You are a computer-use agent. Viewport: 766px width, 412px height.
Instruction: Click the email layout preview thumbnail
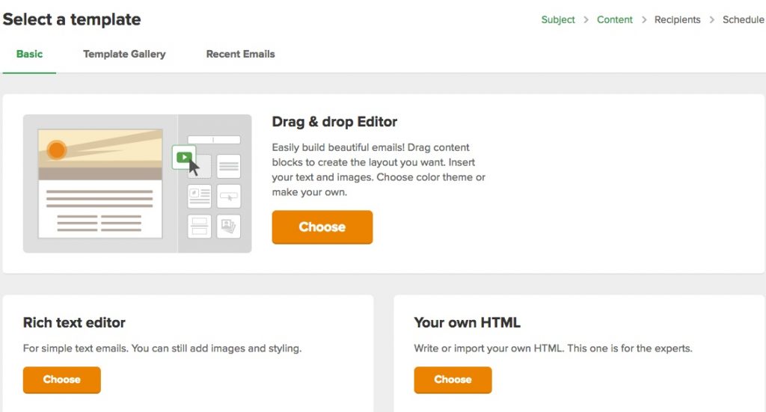[x=100, y=183]
